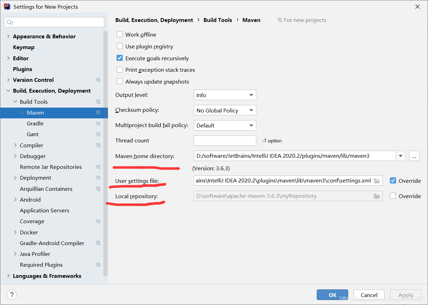Click the Thread count input field
The width and height of the screenshot is (428, 305).
(225, 141)
